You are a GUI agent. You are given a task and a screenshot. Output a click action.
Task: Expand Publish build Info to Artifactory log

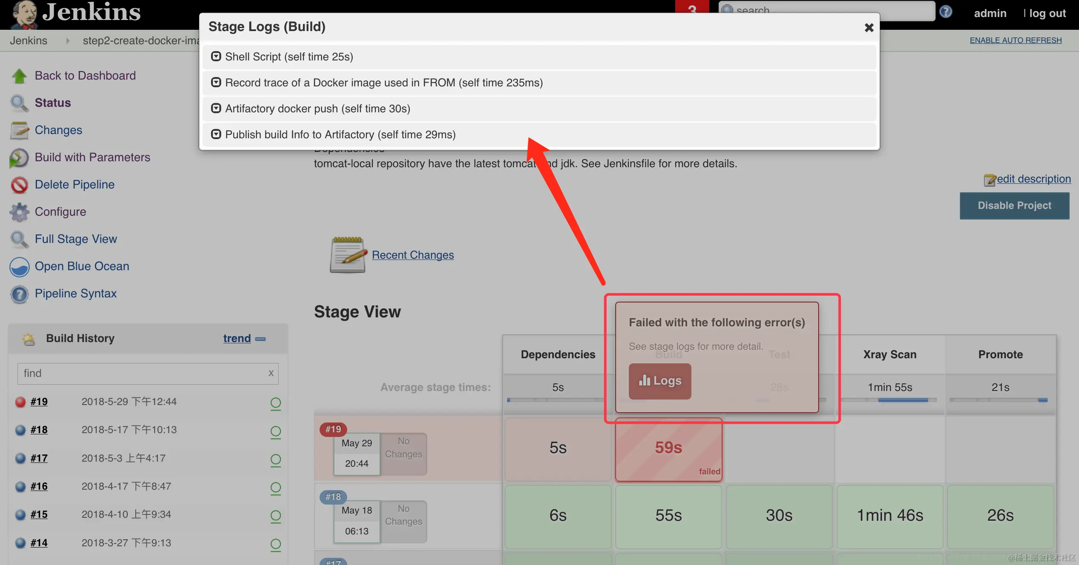pos(216,134)
